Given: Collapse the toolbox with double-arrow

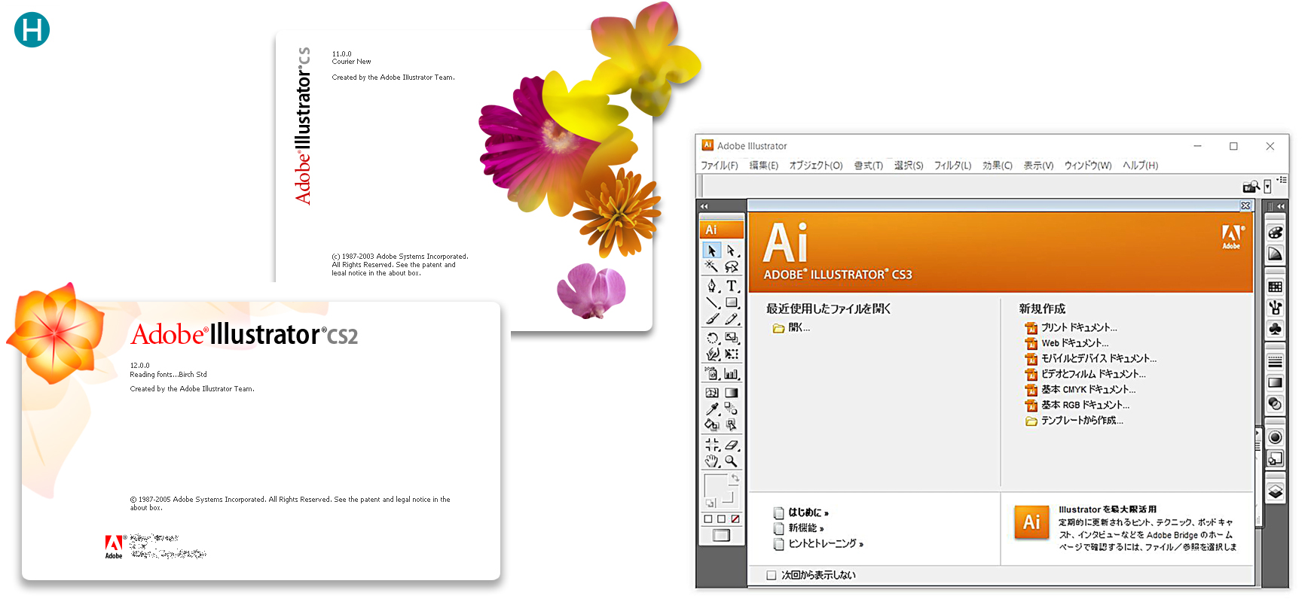Looking at the screenshot, I should [x=704, y=206].
